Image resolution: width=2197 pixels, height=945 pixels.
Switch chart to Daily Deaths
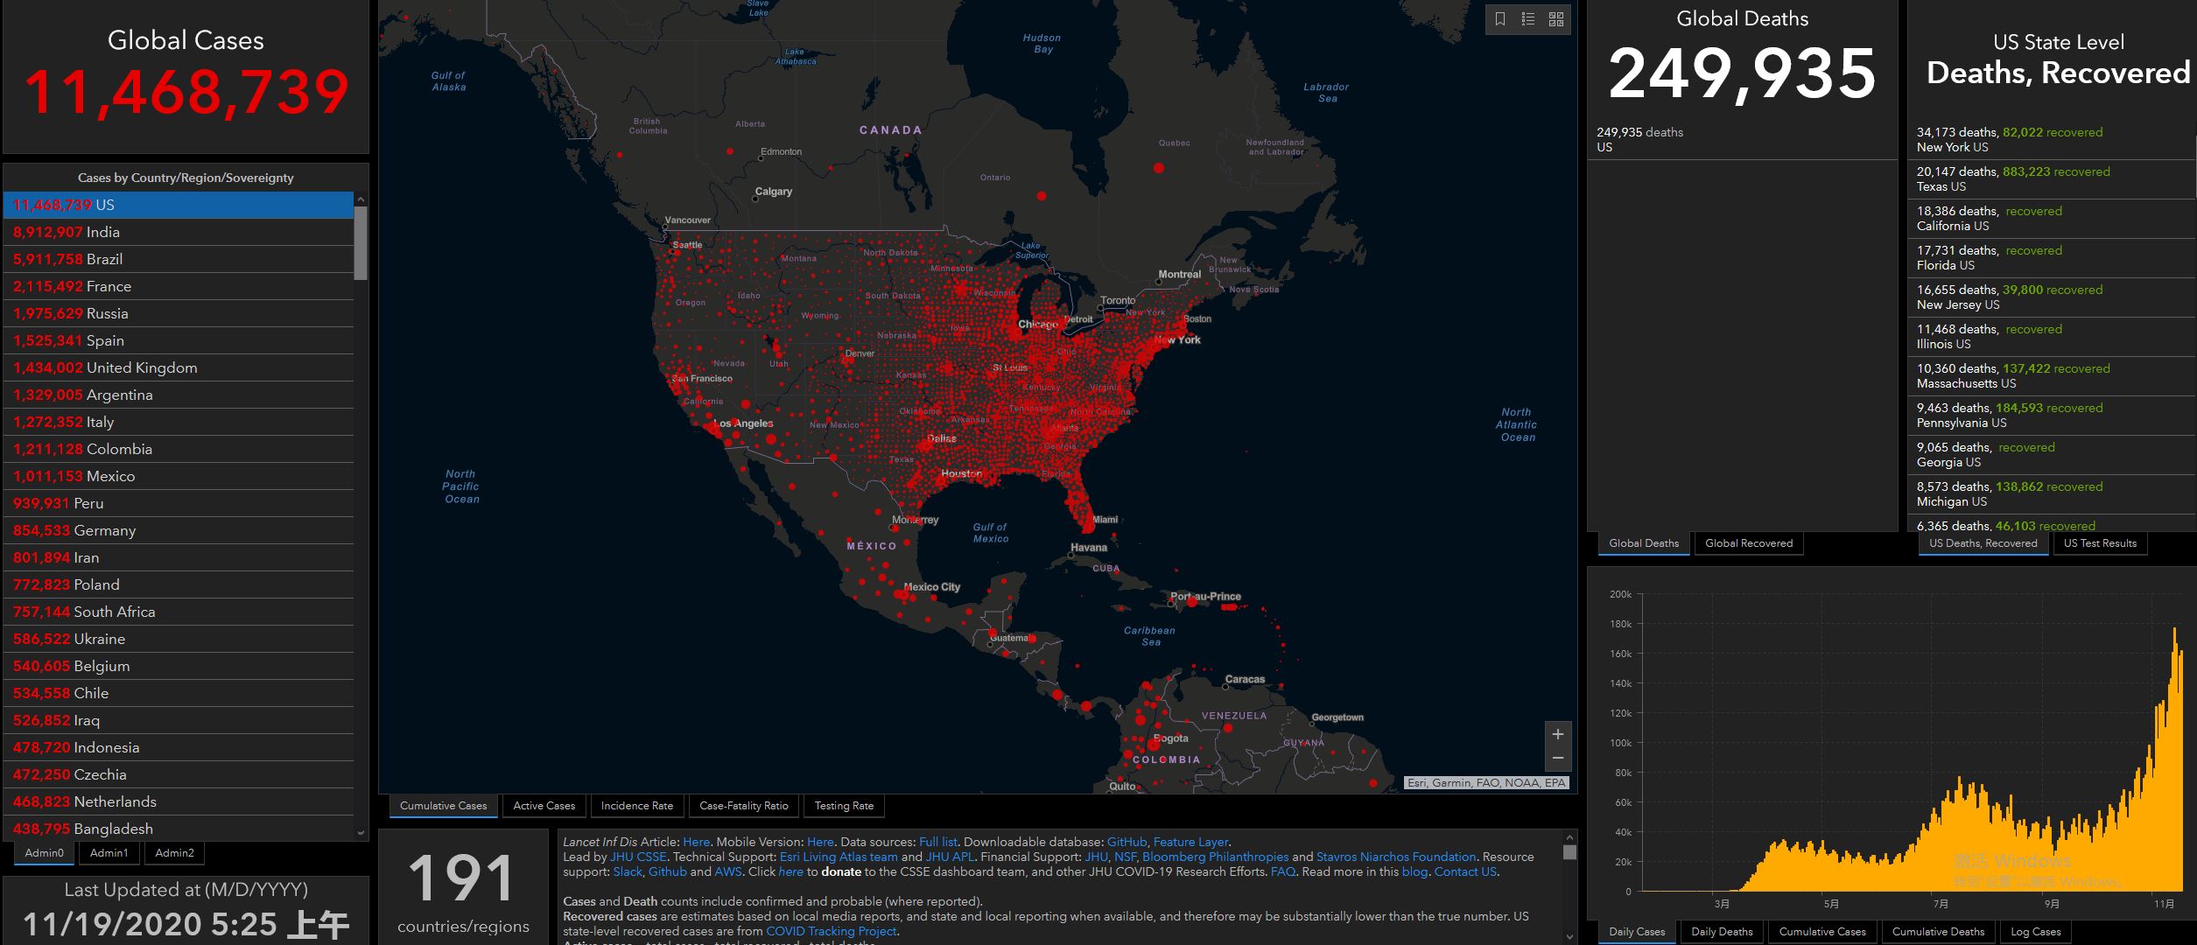tap(1721, 932)
